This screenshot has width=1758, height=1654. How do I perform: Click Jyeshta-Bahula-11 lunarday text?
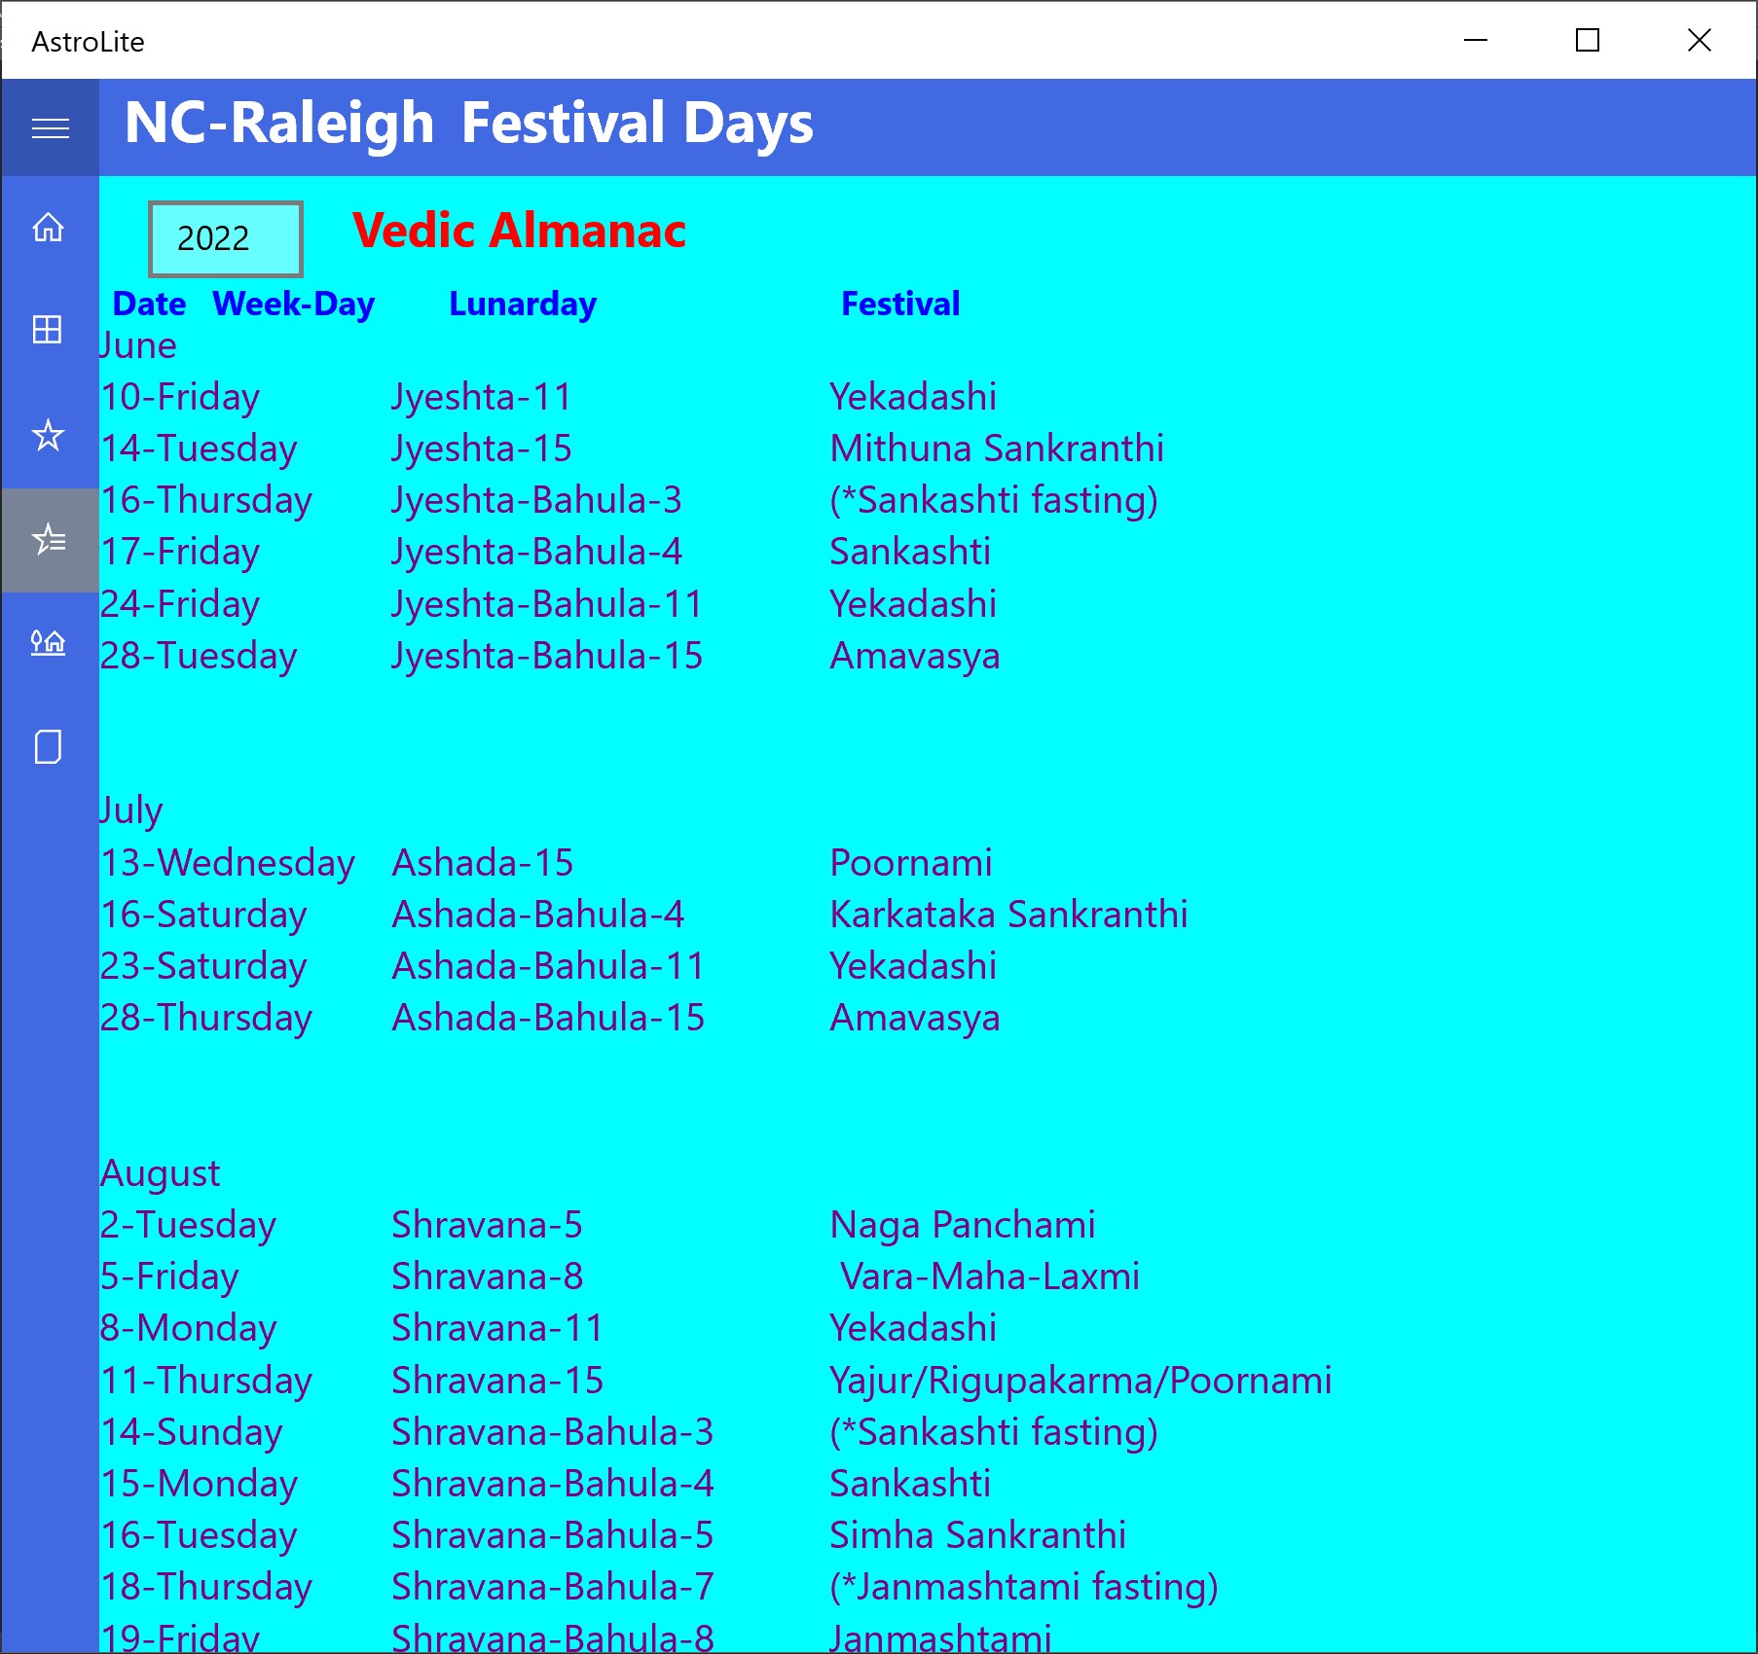tap(547, 604)
